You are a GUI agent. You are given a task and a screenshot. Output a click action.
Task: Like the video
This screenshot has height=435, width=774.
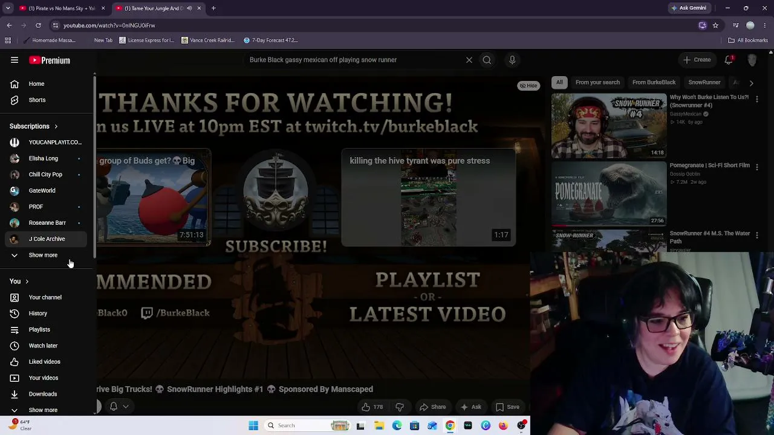(372, 407)
